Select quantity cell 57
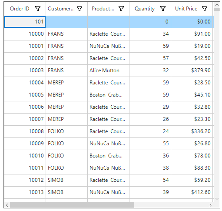The image size is (222, 211). coord(150,58)
